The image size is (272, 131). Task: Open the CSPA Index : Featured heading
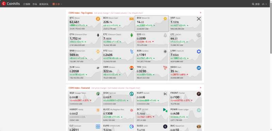coord(79,88)
